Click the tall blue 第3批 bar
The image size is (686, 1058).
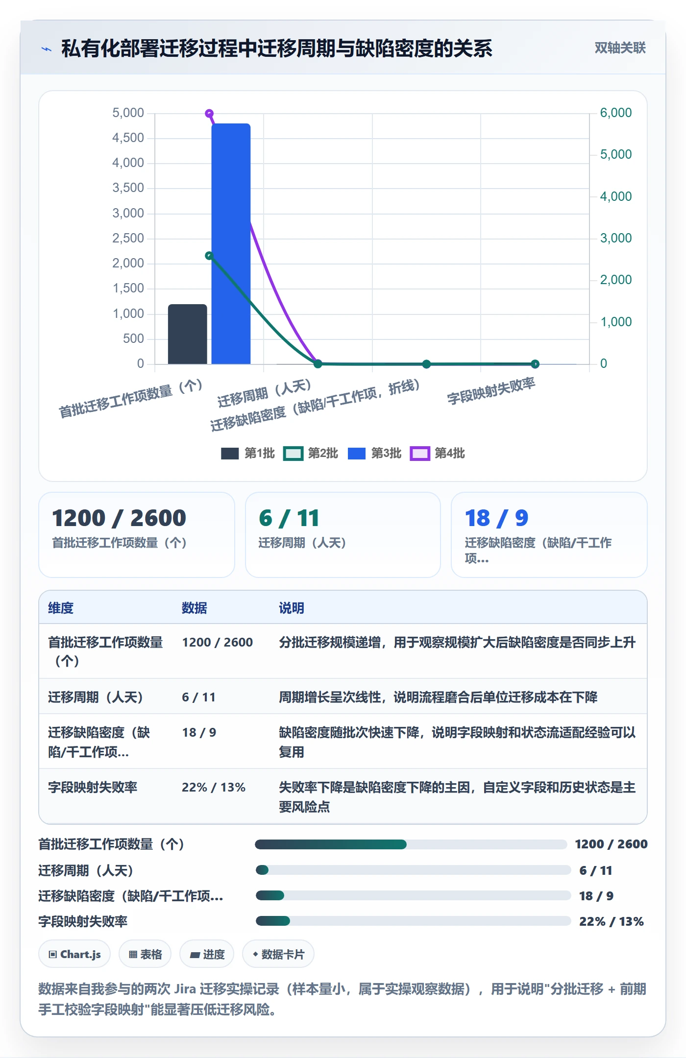(231, 243)
